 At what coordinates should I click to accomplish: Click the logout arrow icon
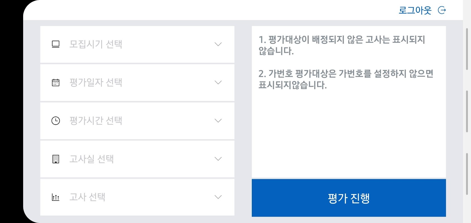pyautogui.click(x=442, y=10)
